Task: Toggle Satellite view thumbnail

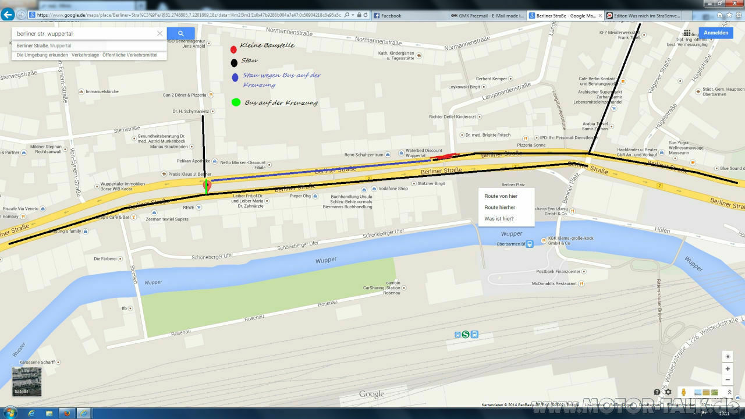Action: click(x=27, y=382)
